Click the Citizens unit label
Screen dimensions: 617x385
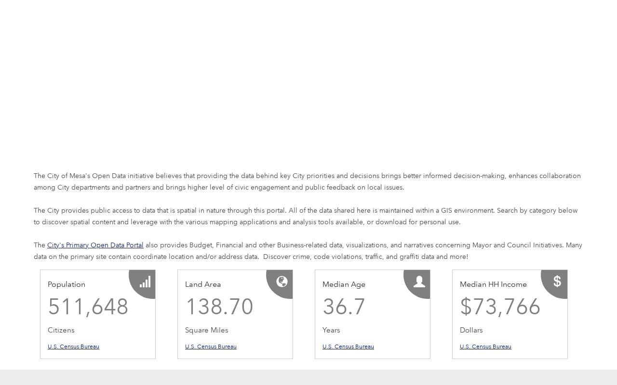(61, 330)
